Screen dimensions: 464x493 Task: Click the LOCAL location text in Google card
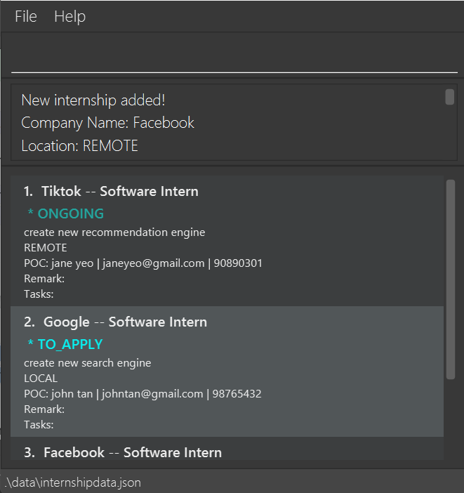tap(41, 379)
